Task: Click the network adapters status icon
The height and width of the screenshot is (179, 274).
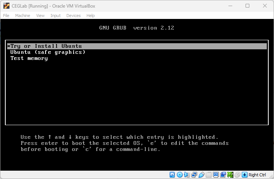Action: [x=194, y=174]
